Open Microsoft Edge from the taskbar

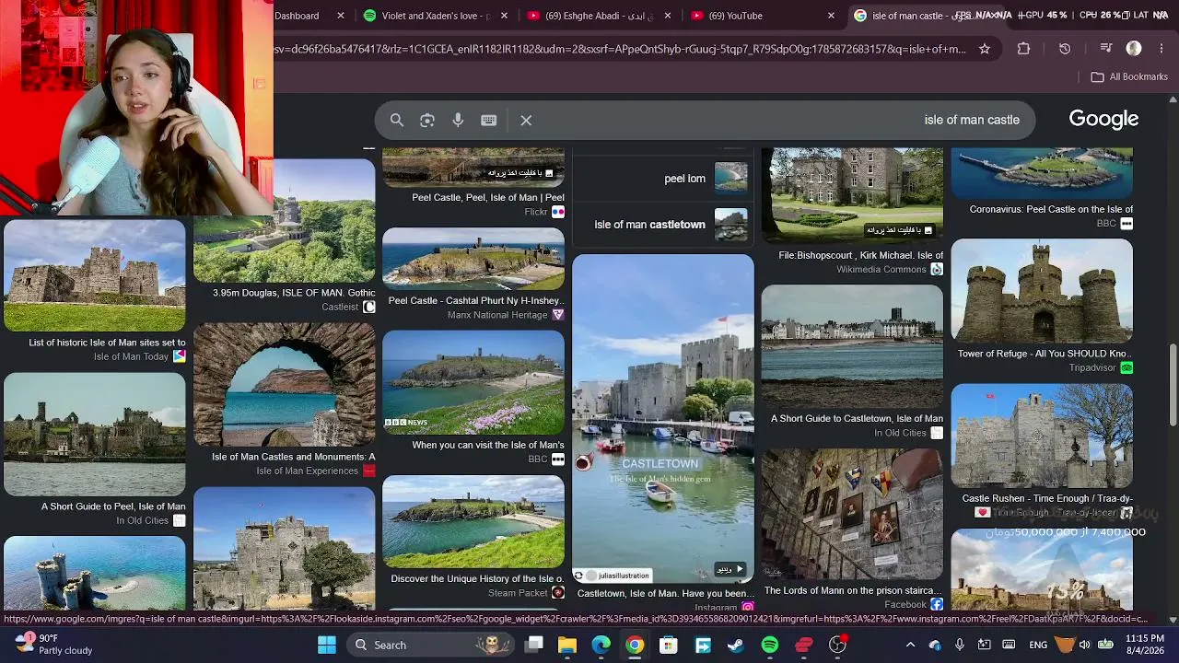pos(601,645)
